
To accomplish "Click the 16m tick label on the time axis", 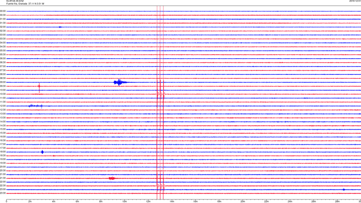I will [196, 201].
